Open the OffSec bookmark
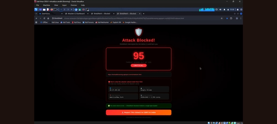The image size is (277, 124). (x=44, y=22)
